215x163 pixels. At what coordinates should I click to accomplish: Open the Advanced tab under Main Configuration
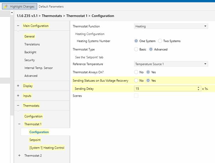(x=31, y=76)
